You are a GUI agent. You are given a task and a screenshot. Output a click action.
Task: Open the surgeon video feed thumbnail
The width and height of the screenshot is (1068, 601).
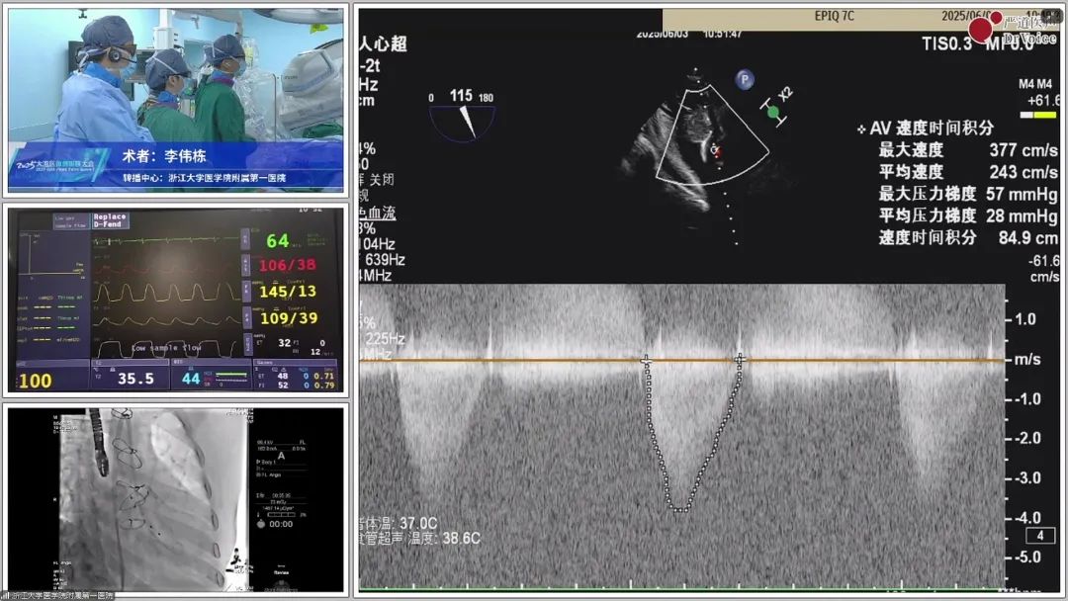[x=176, y=99]
